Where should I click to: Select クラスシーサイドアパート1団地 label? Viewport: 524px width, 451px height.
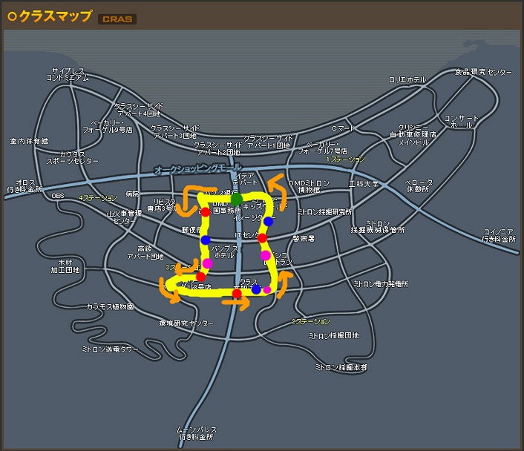268,142
